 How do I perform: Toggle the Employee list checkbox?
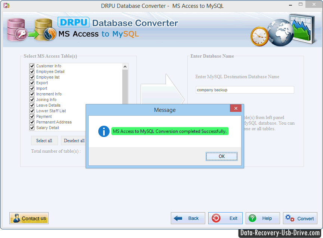point(32,77)
